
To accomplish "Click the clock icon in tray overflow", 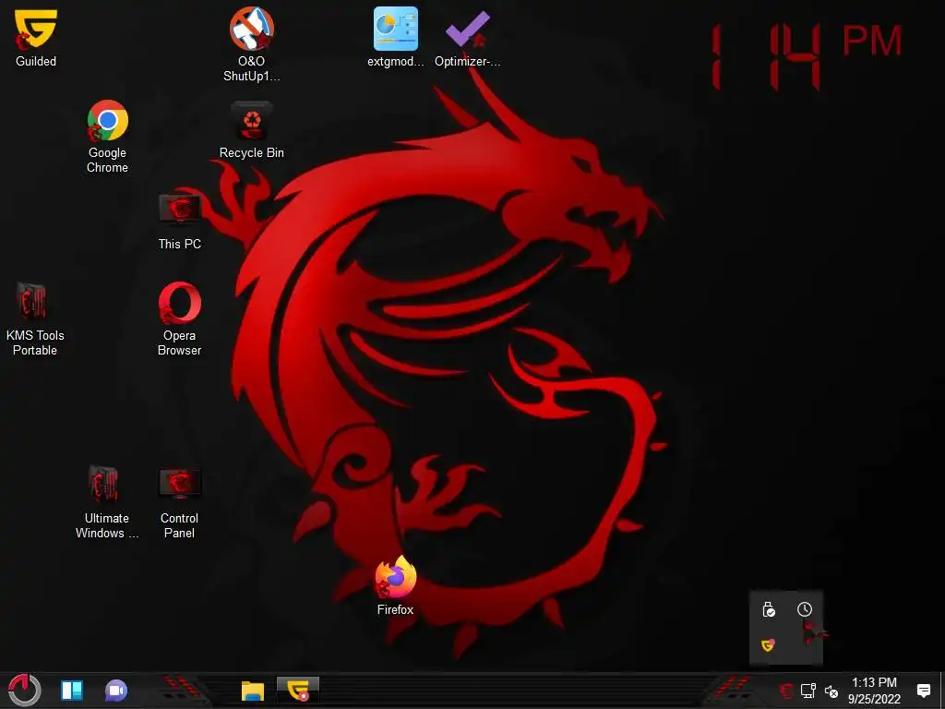I will pyautogui.click(x=805, y=609).
